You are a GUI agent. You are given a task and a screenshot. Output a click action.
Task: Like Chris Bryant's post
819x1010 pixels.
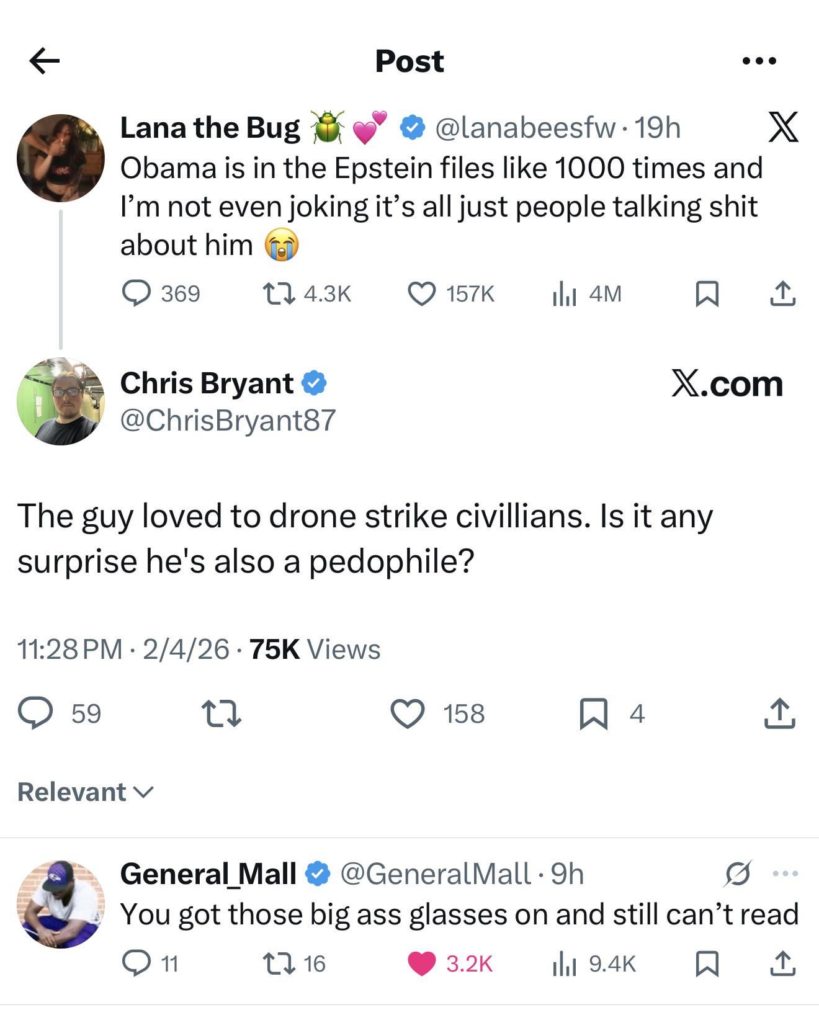408,713
